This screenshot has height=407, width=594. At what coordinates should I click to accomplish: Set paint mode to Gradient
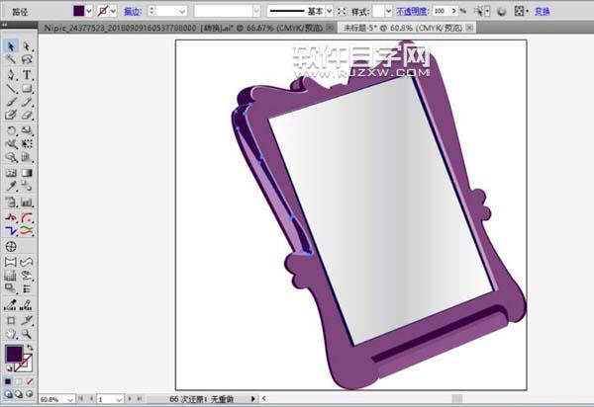coord(19,381)
